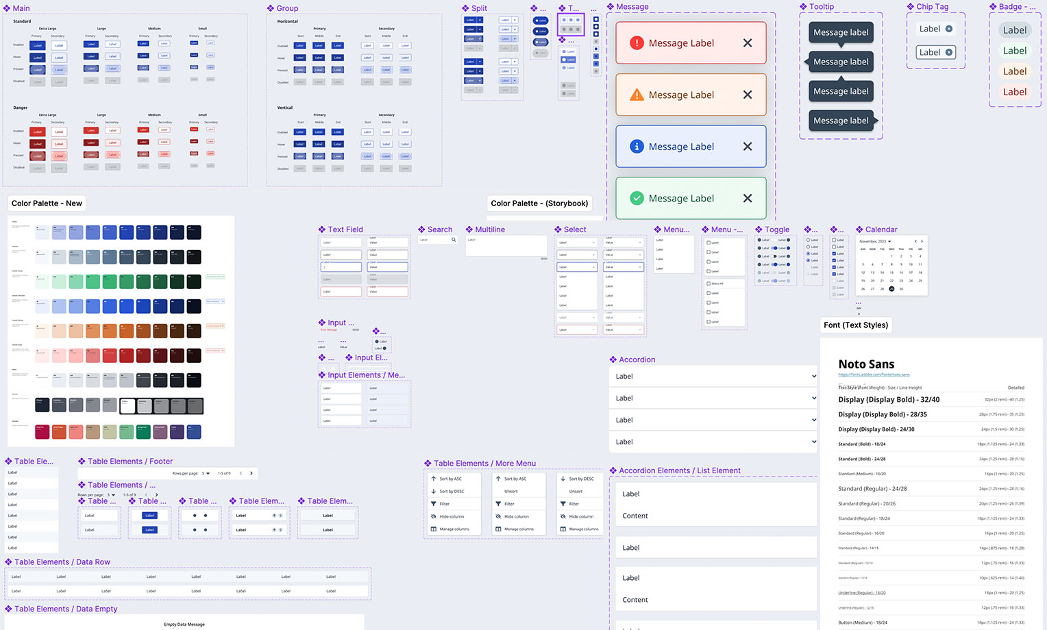Screen dimensions: 1047x630
Task: Click the Multiline text area field
Action: point(507,247)
